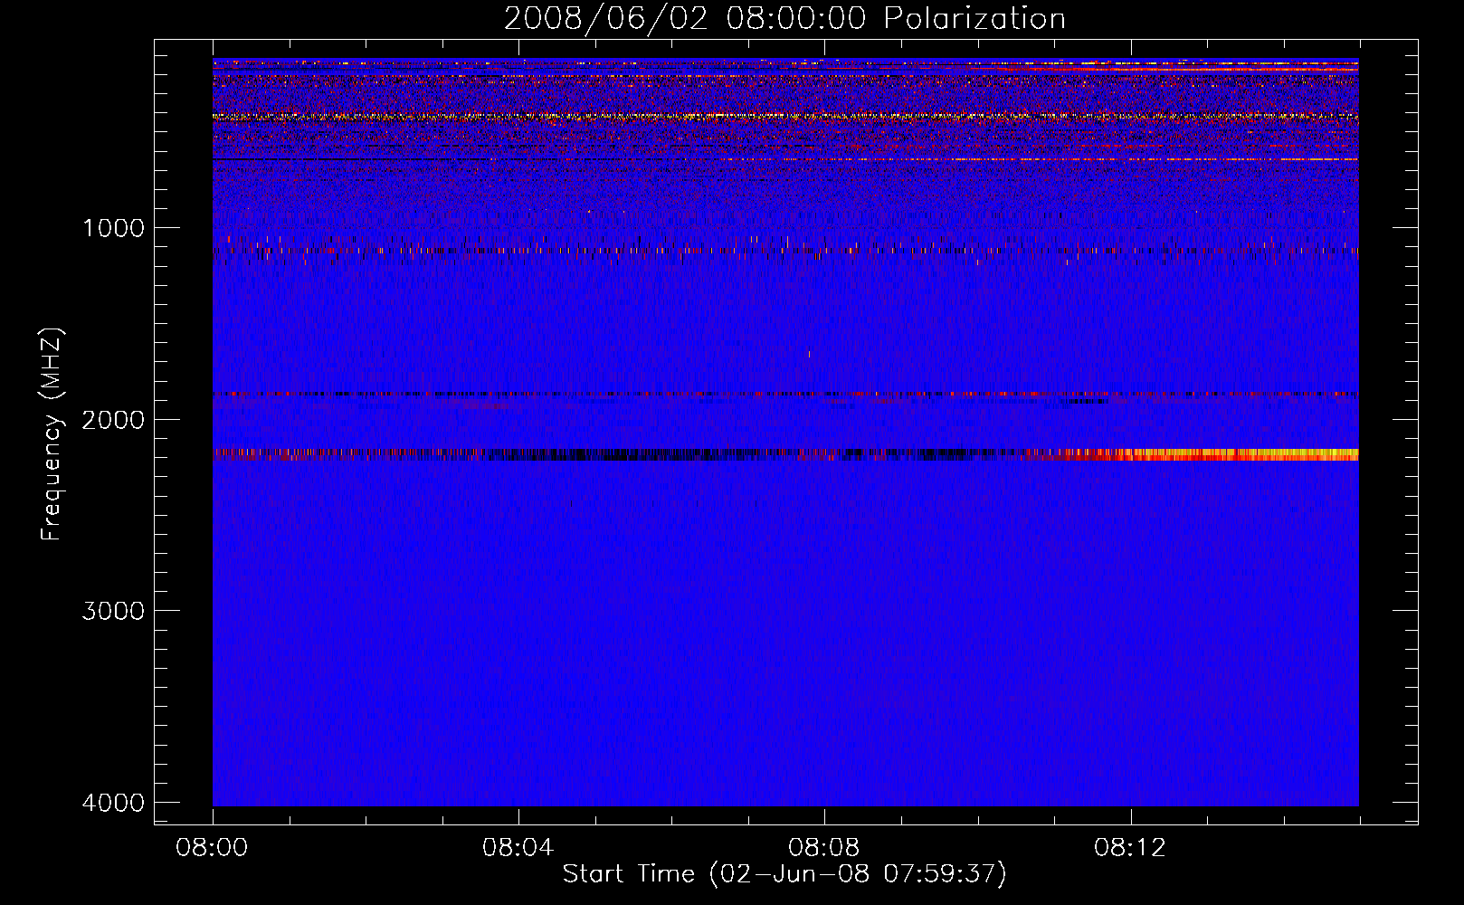The width and height of the screenshot is (1464, 905).
Task: Click the thin horizontal line near 1870 MHz
Action: (785, 395)
